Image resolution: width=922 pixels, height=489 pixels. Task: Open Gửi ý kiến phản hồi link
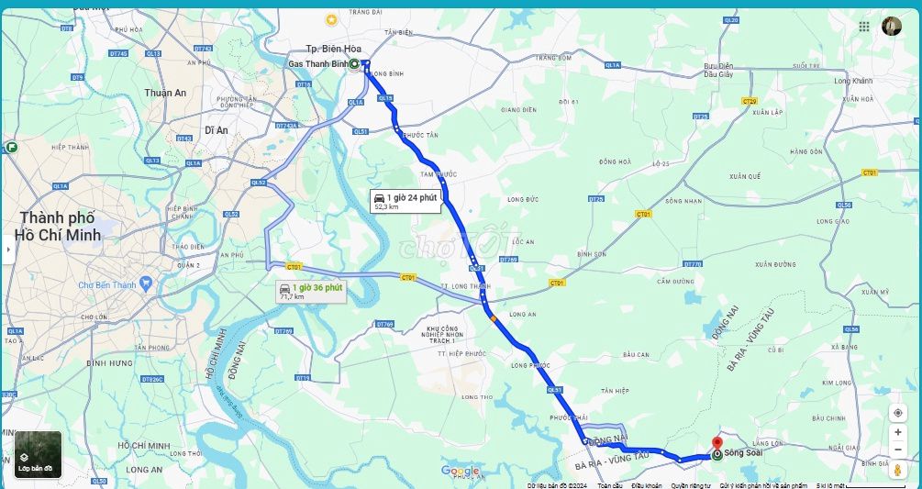click(x=763, y=485)
